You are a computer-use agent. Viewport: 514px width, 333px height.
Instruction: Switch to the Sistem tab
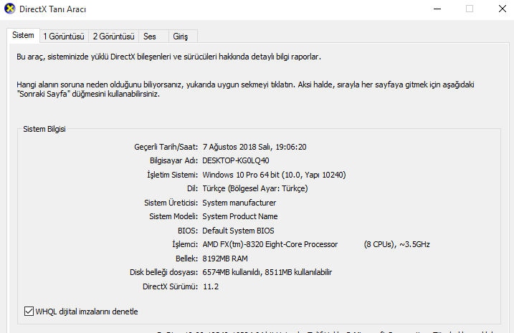pyautogui.click(x=23, y=36)
